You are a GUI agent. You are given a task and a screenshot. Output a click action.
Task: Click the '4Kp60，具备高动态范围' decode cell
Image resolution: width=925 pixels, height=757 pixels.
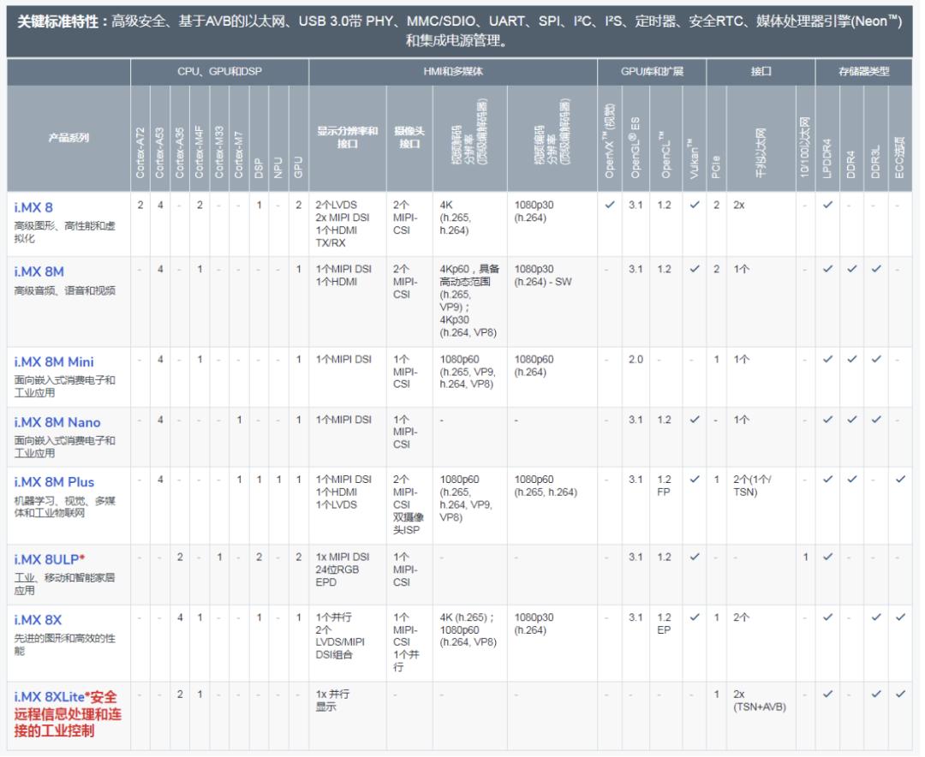point(469,301)
